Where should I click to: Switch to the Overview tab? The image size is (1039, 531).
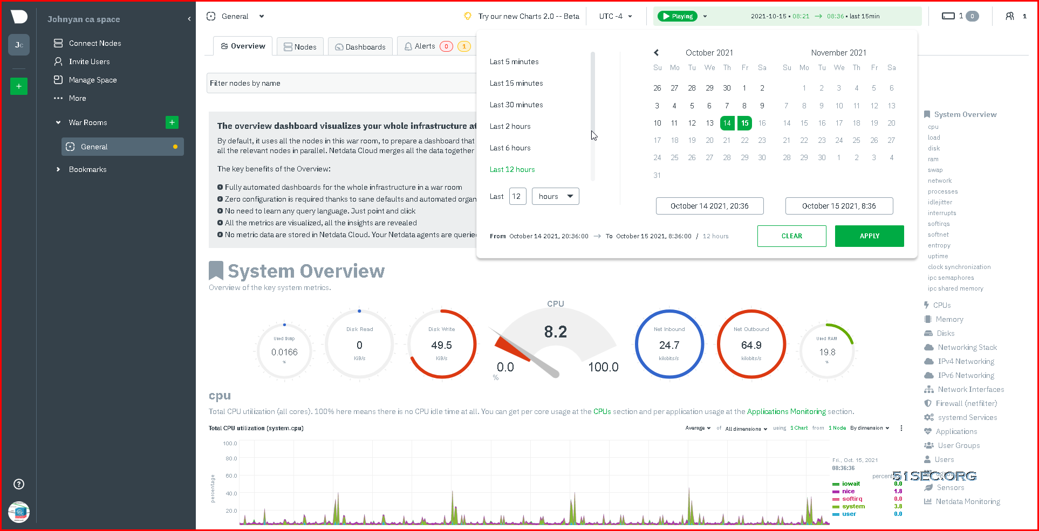[x=243, y=46]
